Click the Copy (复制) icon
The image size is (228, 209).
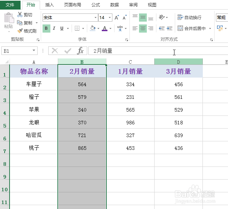(20, 23)
